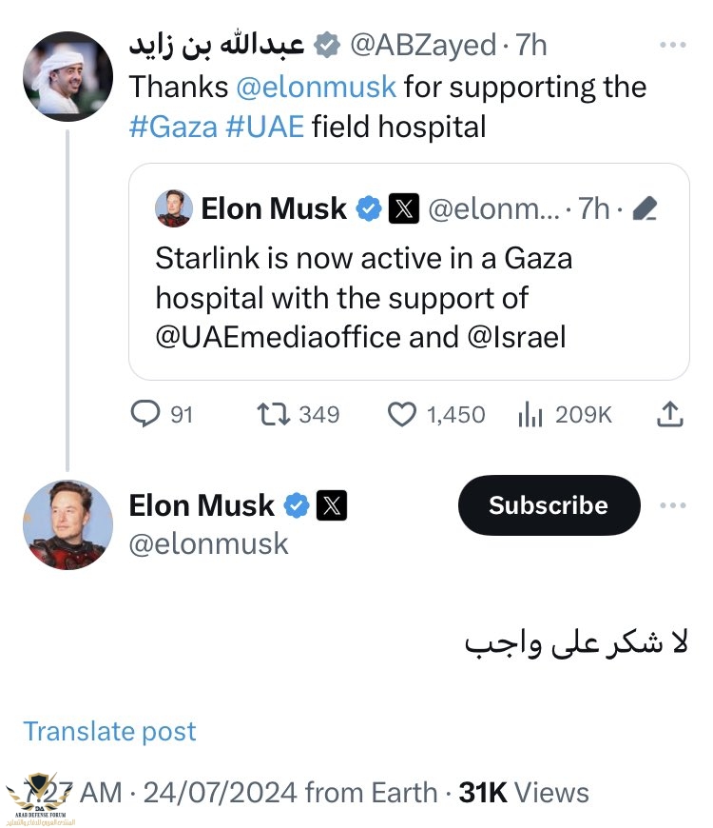Open the view analytics bar icon
Viewport: 713px width, 828px height.
530,414
